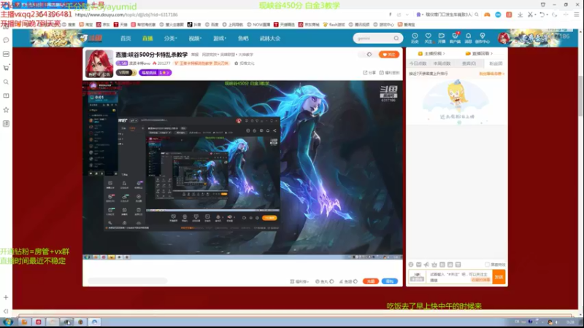Screen dimensions: 584x328
Task: Click the browser download arrow icon
Action: (x=520, y=15)
